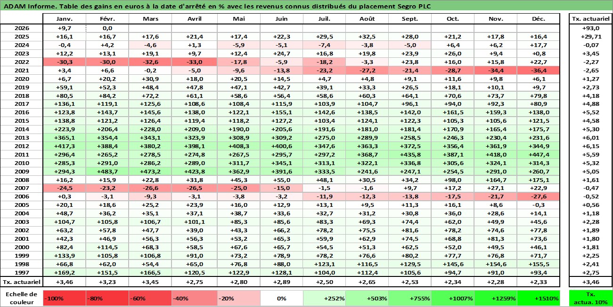The image size is (613, 307).
Task: Click the 2016 Oct. cell '+161,5'
Action: tap(452, 112)
